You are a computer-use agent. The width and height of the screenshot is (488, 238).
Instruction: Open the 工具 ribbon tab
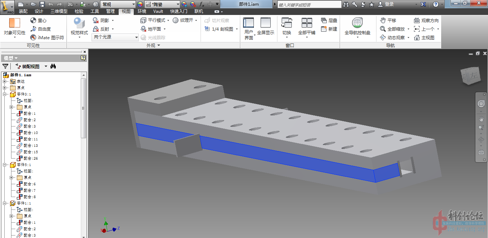click(95, 11)
